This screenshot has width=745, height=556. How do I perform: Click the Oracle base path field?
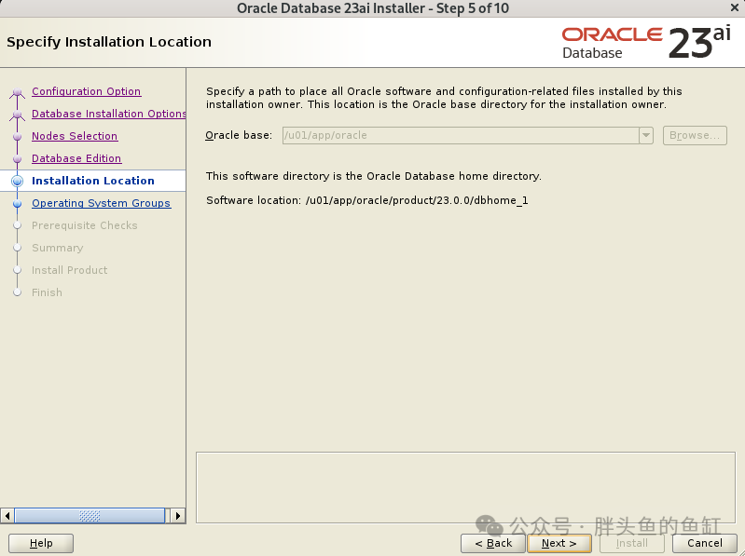(x=461, y=136)
